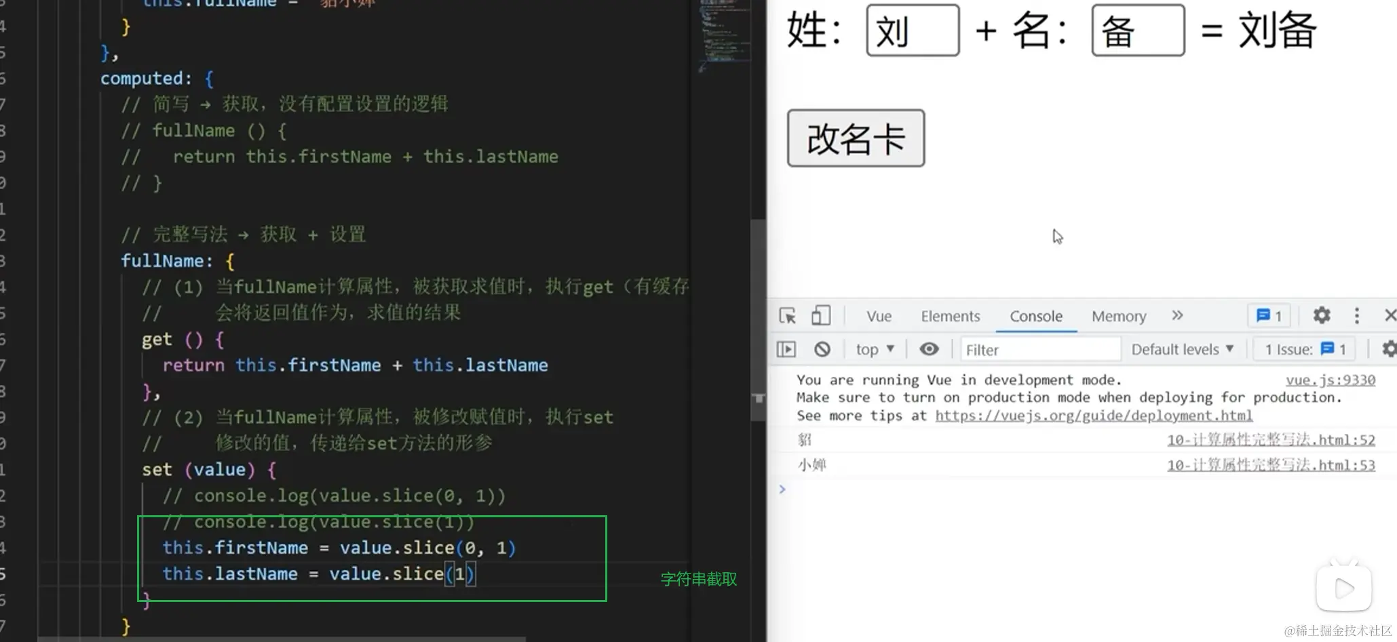Viewport: 1397px width, 642px height.
Task: Click the console prompt arrow
Action: coord(782,489)
